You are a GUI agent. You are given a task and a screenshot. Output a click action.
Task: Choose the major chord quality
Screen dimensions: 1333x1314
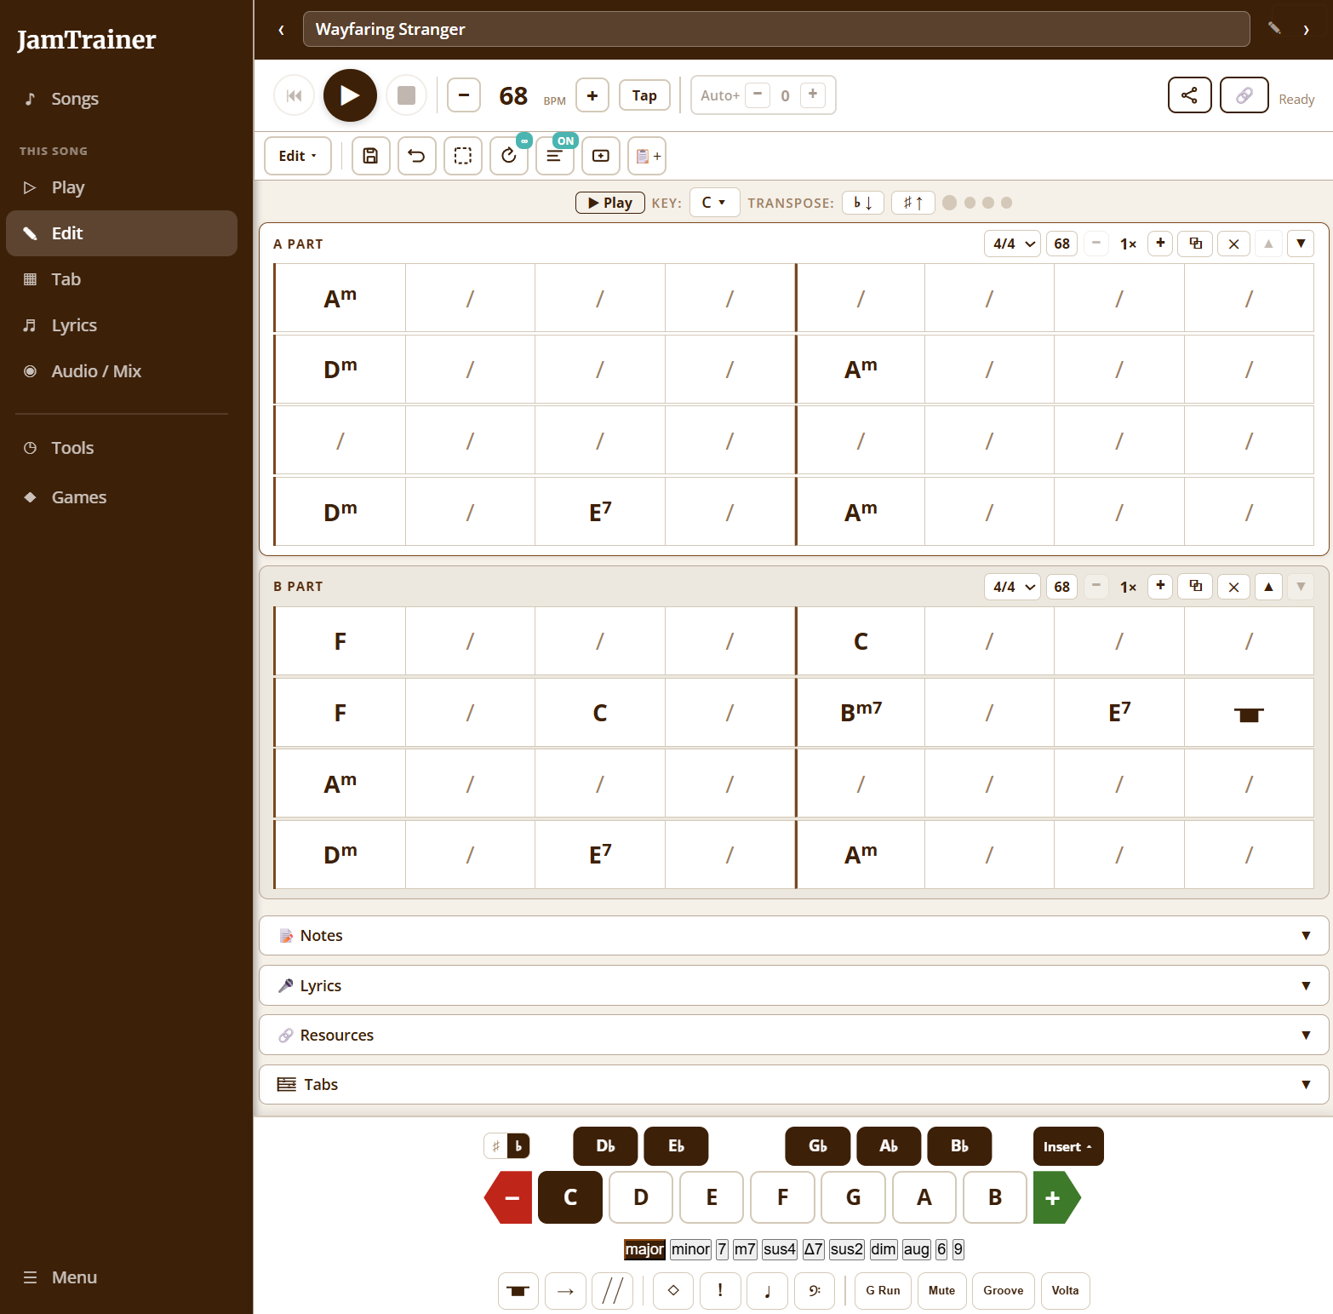pyautogui.click(x=644, y=1249)
